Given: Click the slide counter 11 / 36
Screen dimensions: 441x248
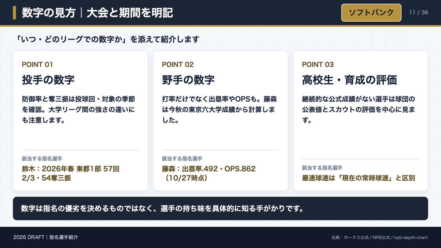Looking at the screenshot, I should click(419, 13).
